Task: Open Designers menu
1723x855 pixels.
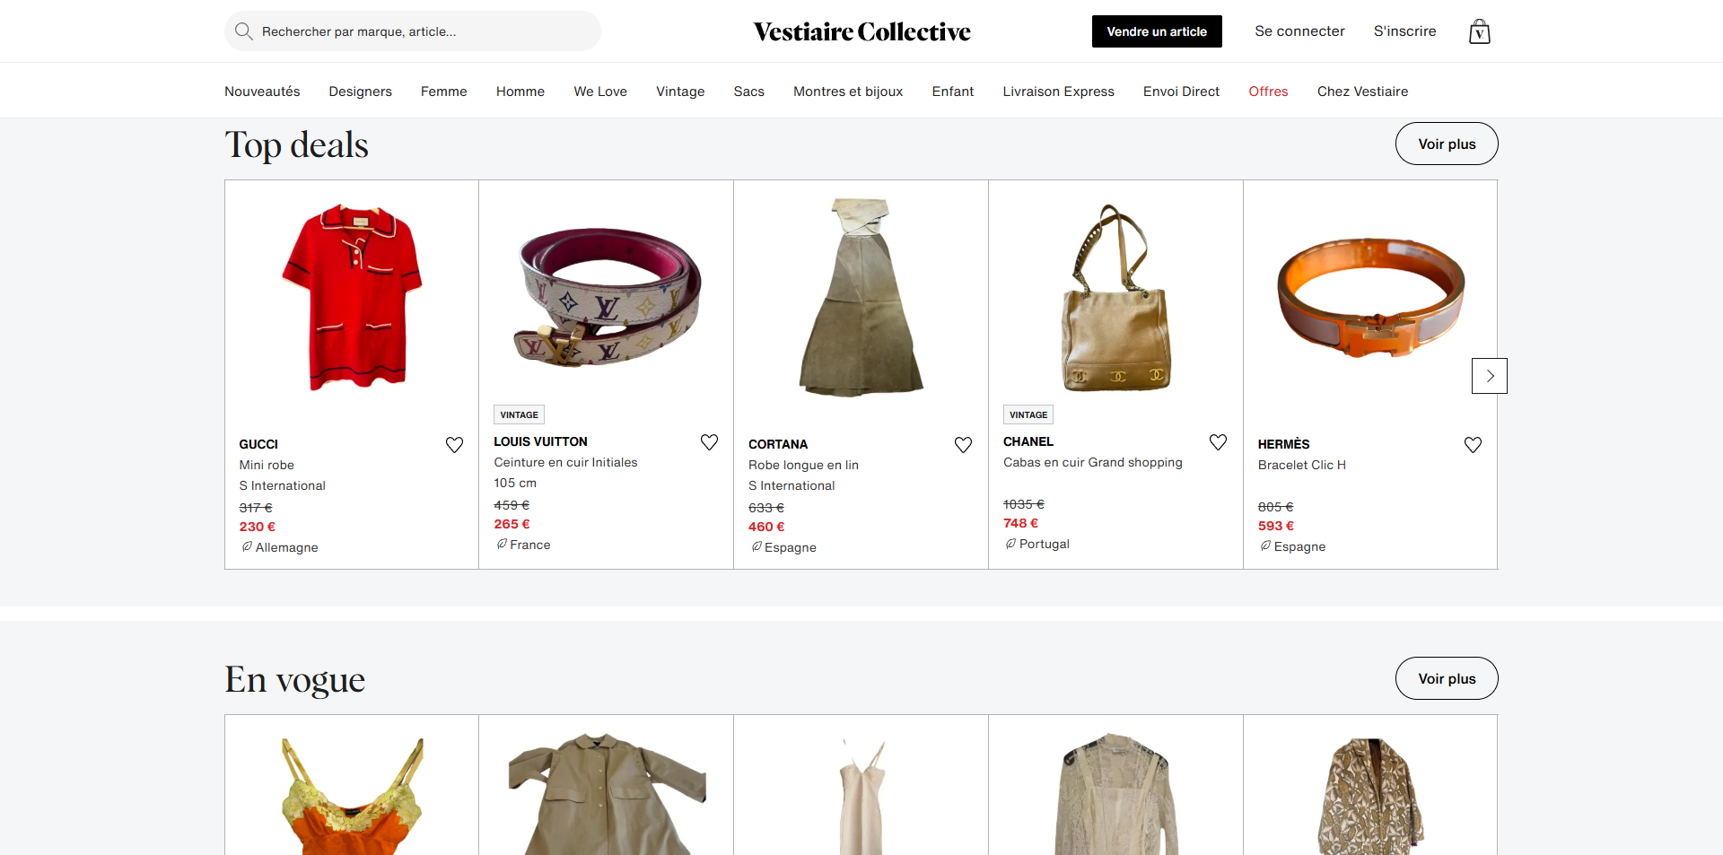Action: (360, 92)
